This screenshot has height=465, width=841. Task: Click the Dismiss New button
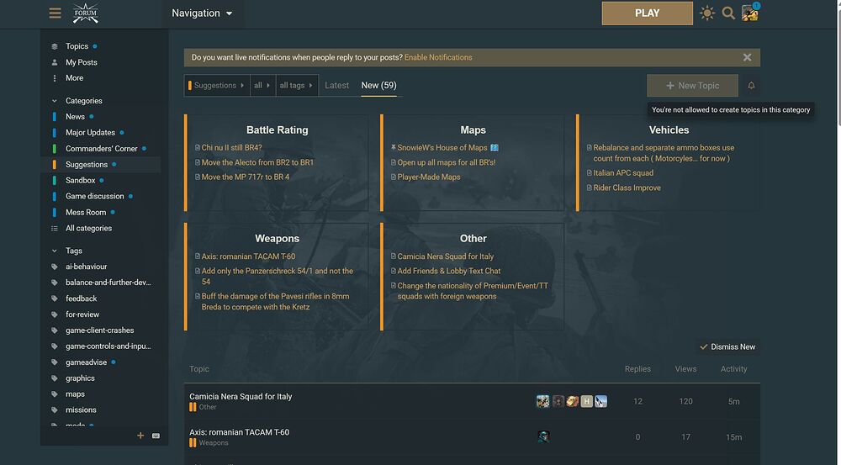pos(727,346)
